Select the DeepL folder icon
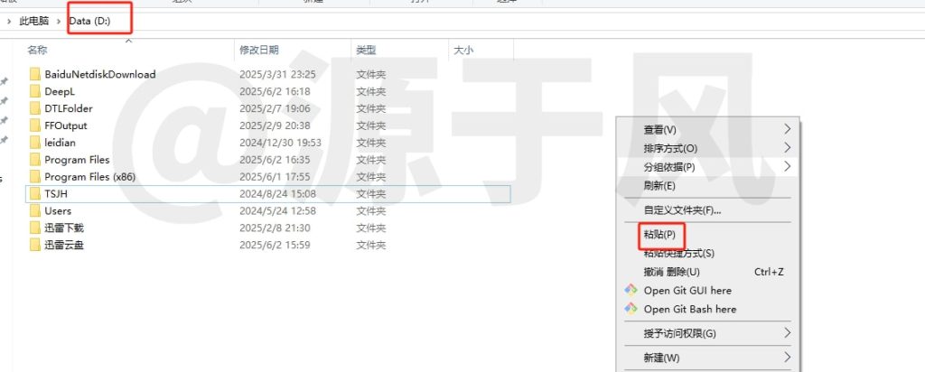The image size is (925, 372). [35, 91]
